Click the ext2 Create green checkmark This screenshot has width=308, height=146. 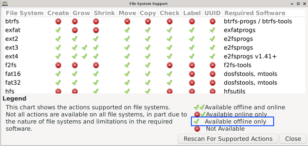tap(58, 39)
